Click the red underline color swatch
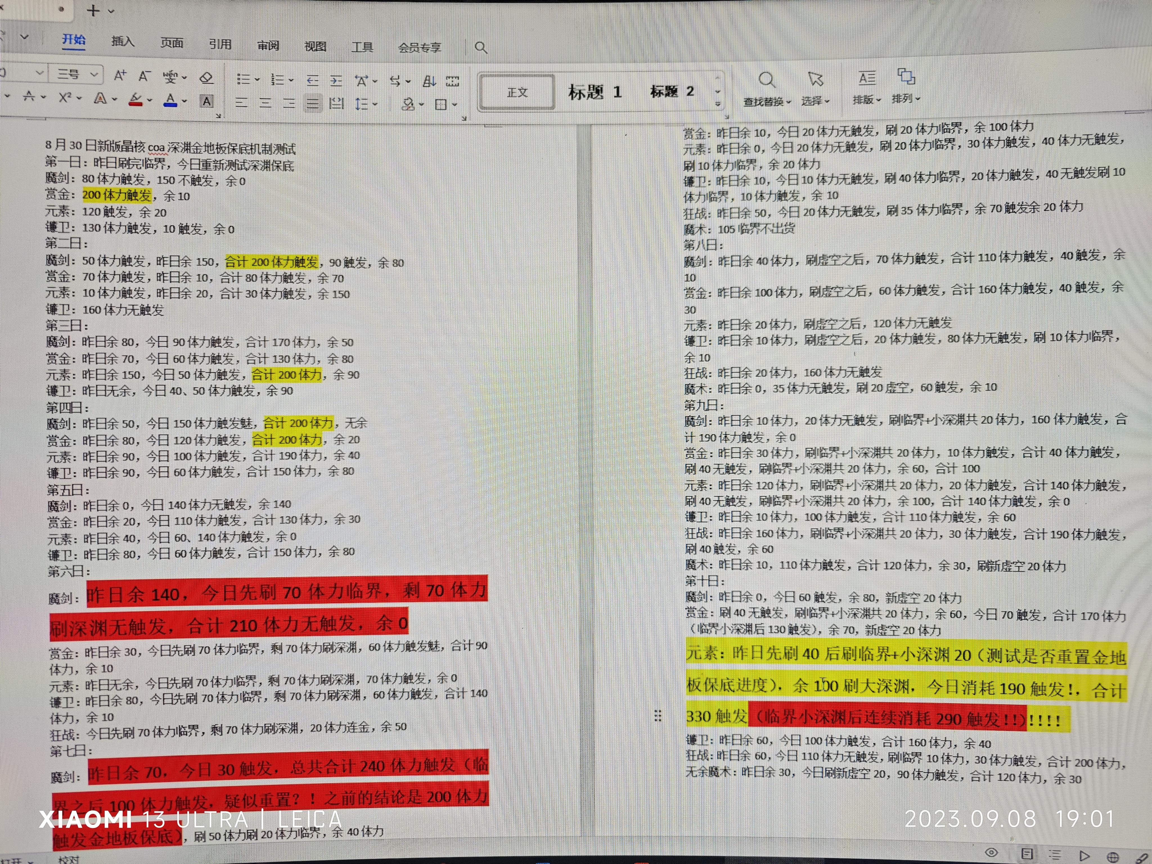This screenshot has width=1152, height=864. 135,104
